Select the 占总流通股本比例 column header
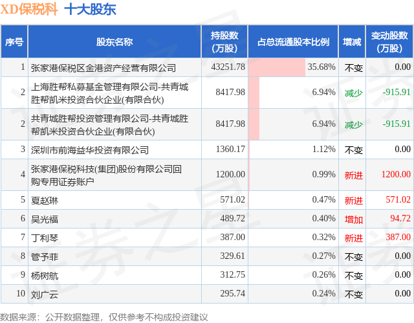 [x=293, y=41]
